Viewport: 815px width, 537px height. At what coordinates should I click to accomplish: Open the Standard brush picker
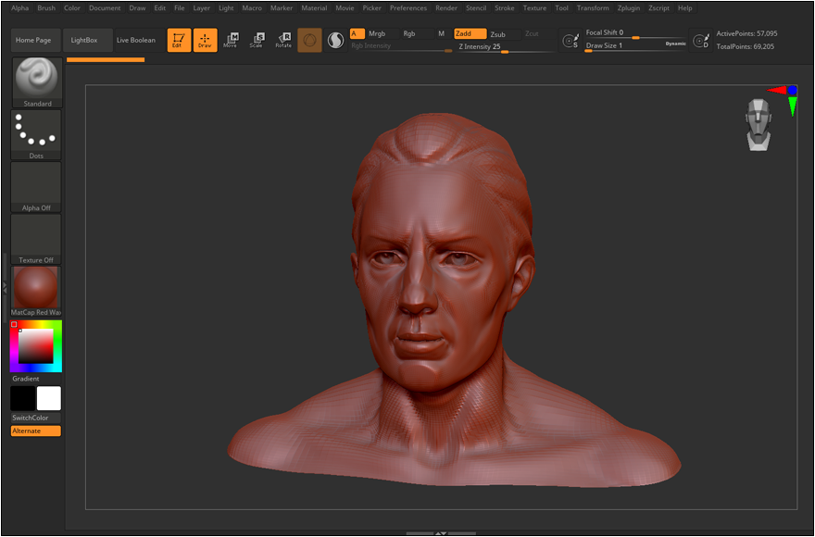click(37, 81)
